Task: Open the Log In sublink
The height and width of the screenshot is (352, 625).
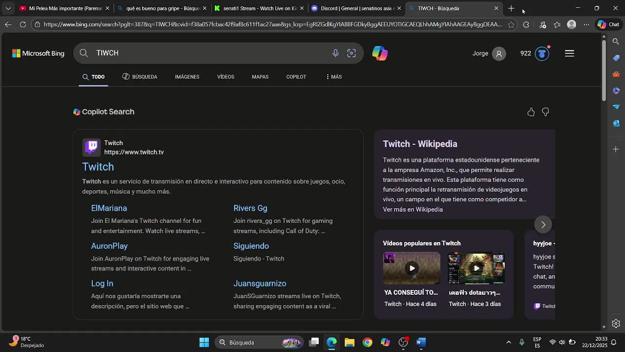Action: [102, 284]
